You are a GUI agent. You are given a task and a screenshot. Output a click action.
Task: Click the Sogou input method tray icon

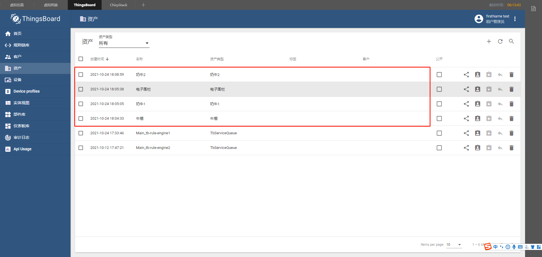pos(488,247)
